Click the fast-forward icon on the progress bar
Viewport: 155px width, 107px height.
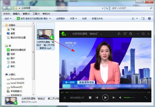[x=149, y=93]
